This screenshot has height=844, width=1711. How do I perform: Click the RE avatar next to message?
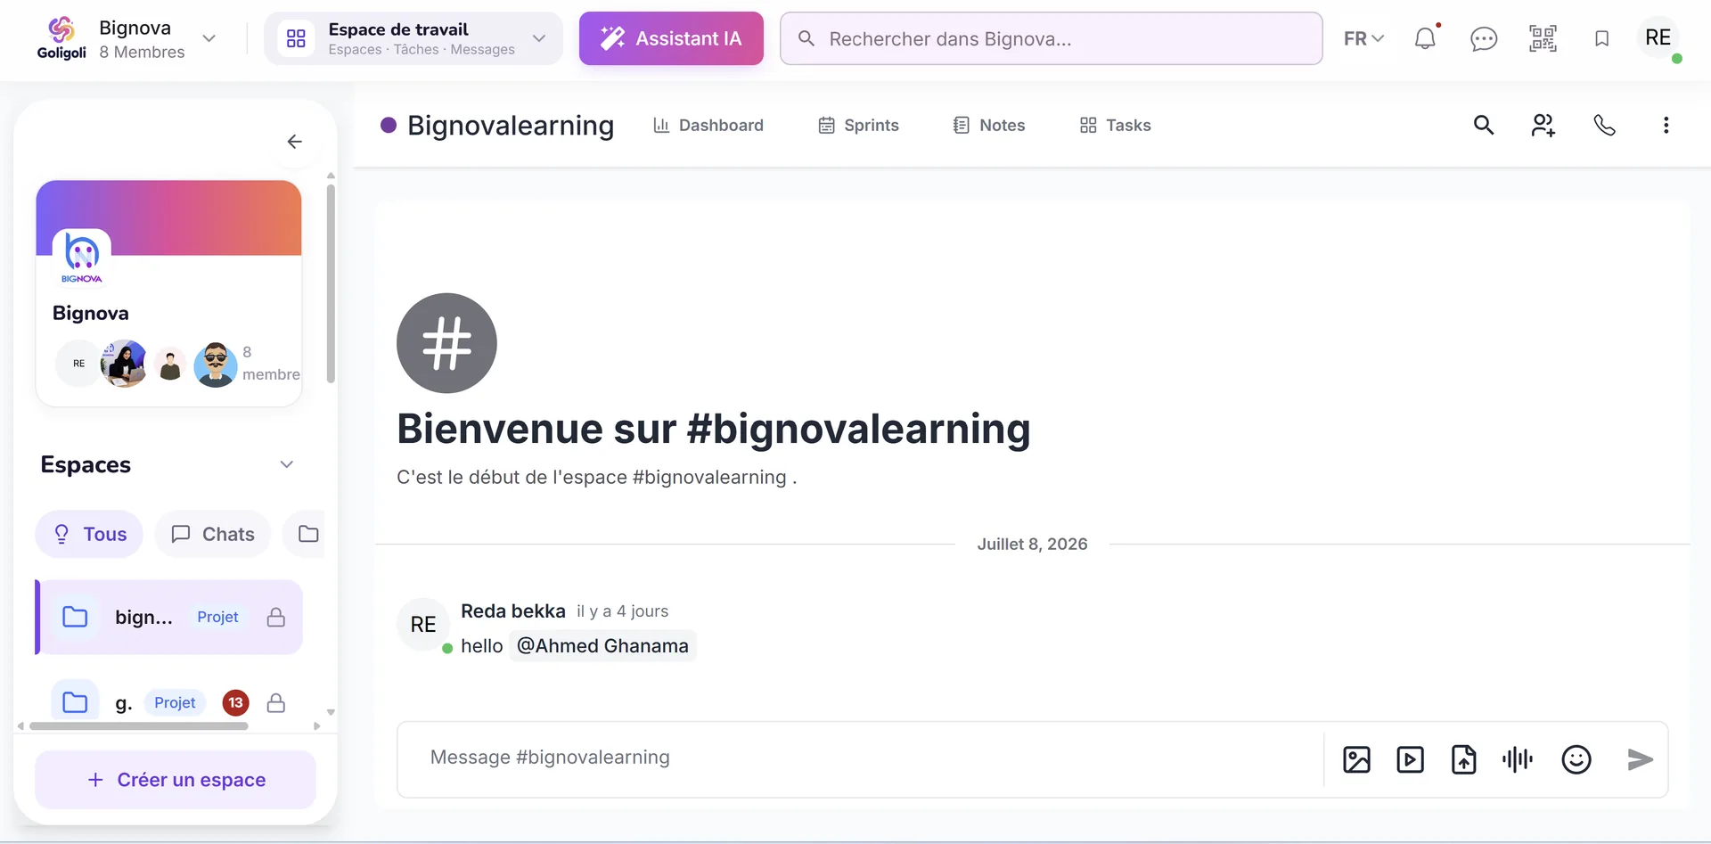(423, 625)
